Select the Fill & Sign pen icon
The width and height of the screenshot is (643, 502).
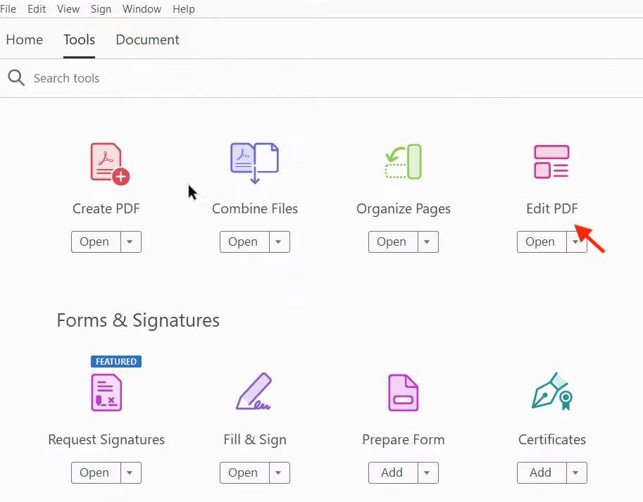pyautogui.click(x=254, y=391)
